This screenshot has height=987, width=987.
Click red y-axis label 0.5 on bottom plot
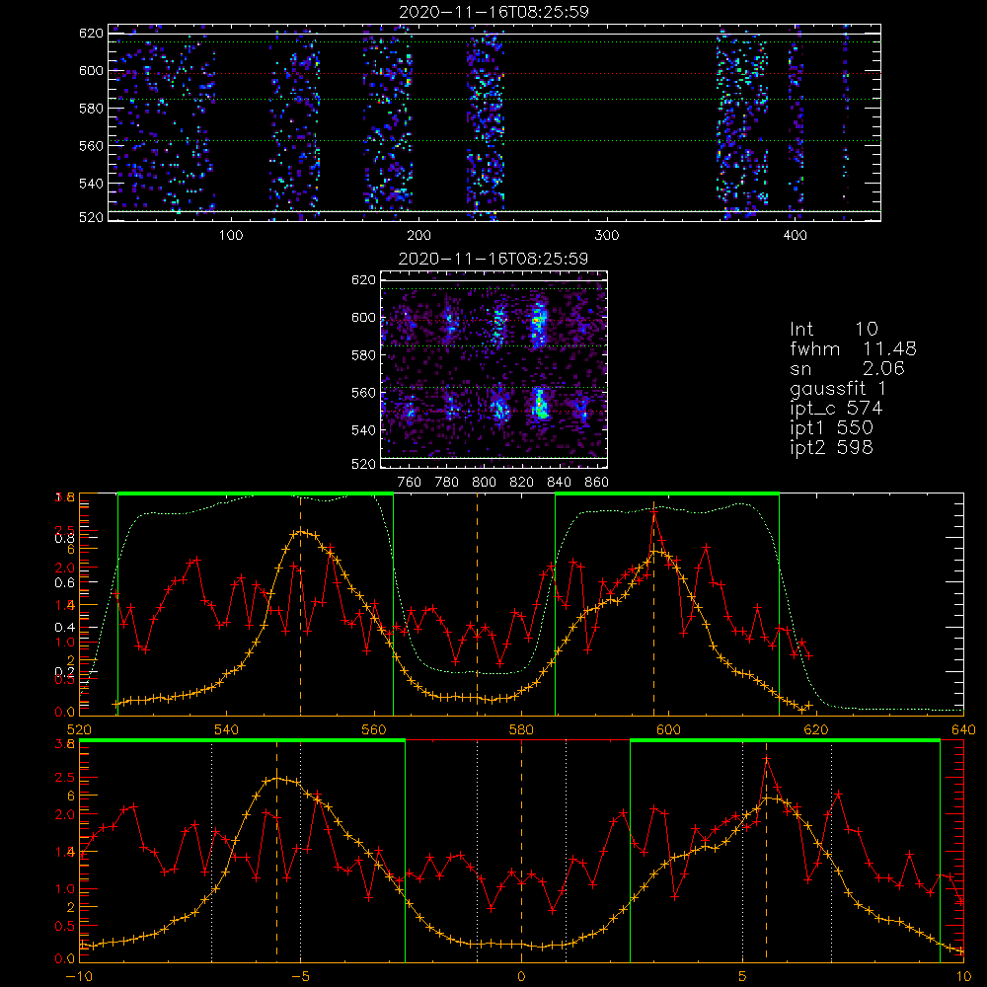tap(65, 926)
